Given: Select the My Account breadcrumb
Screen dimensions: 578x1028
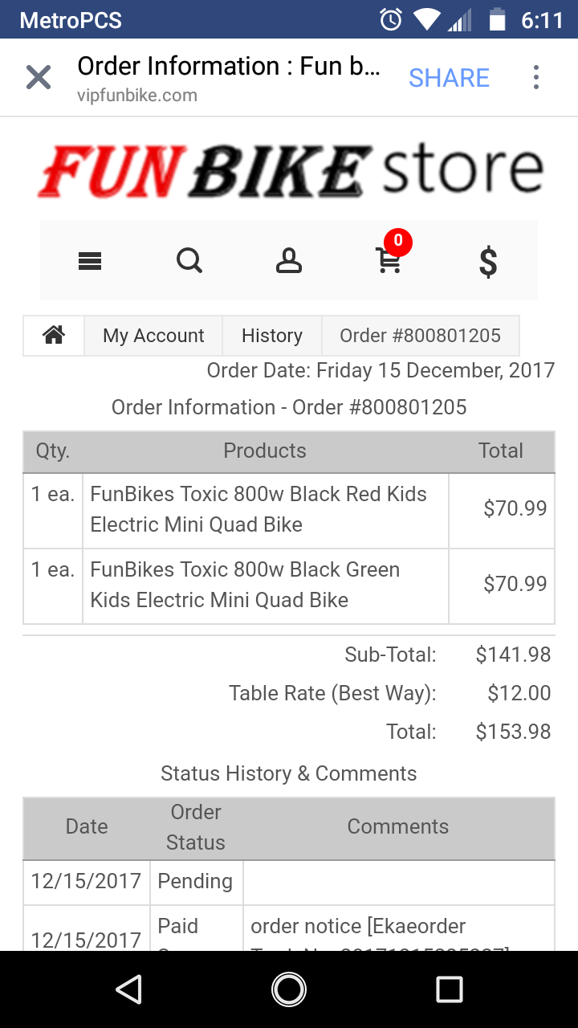Looking at the screenshot, I should [153, 335].
